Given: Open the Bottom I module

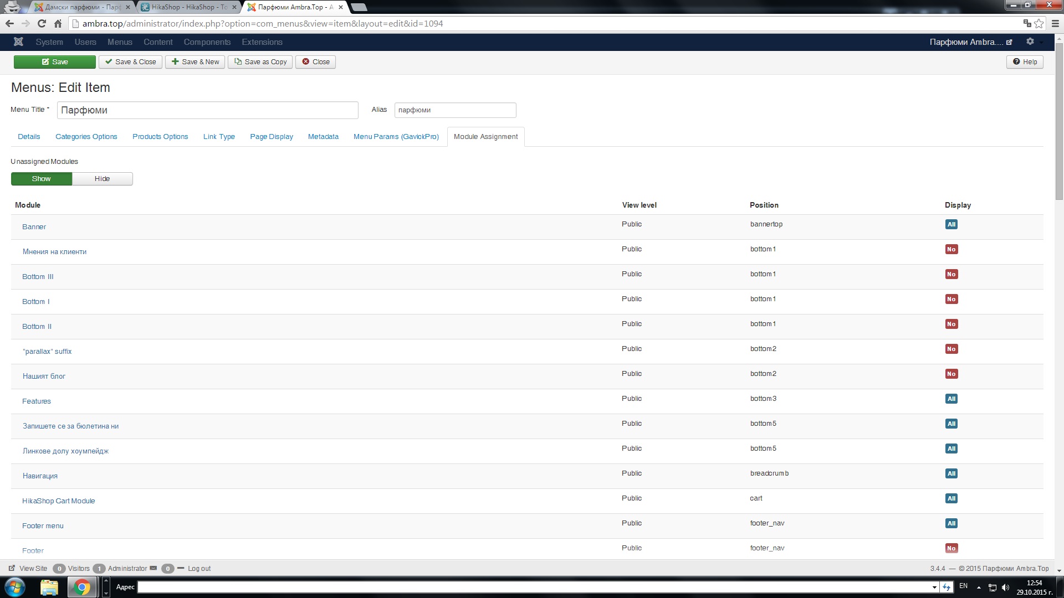Looking at the screenshot, I should click(x=36, y=302).
